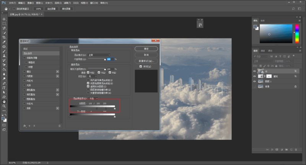Viewport: 306px width, 165px height.
Task: Select the Crop tool
Action: (x=4, y=37)
